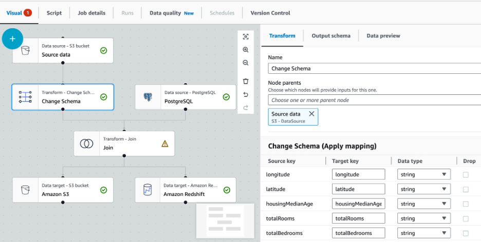Click the Source key column header
Screen dimensions: 481x242
(282, 161)
